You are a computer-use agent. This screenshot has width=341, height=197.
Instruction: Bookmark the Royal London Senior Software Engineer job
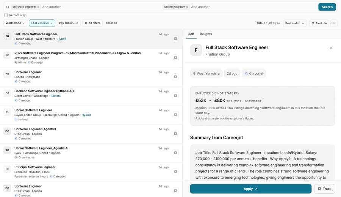tap(175, 115)
